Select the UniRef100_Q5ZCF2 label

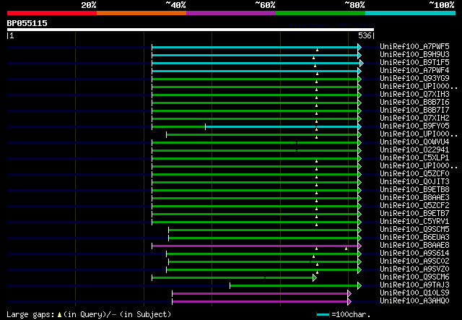[x=414, y=206]
